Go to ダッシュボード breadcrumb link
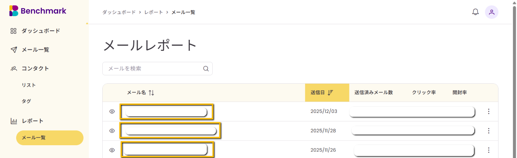Image resolution: width=517 pixels, height=158 pixels. click(x=119, y=12)
